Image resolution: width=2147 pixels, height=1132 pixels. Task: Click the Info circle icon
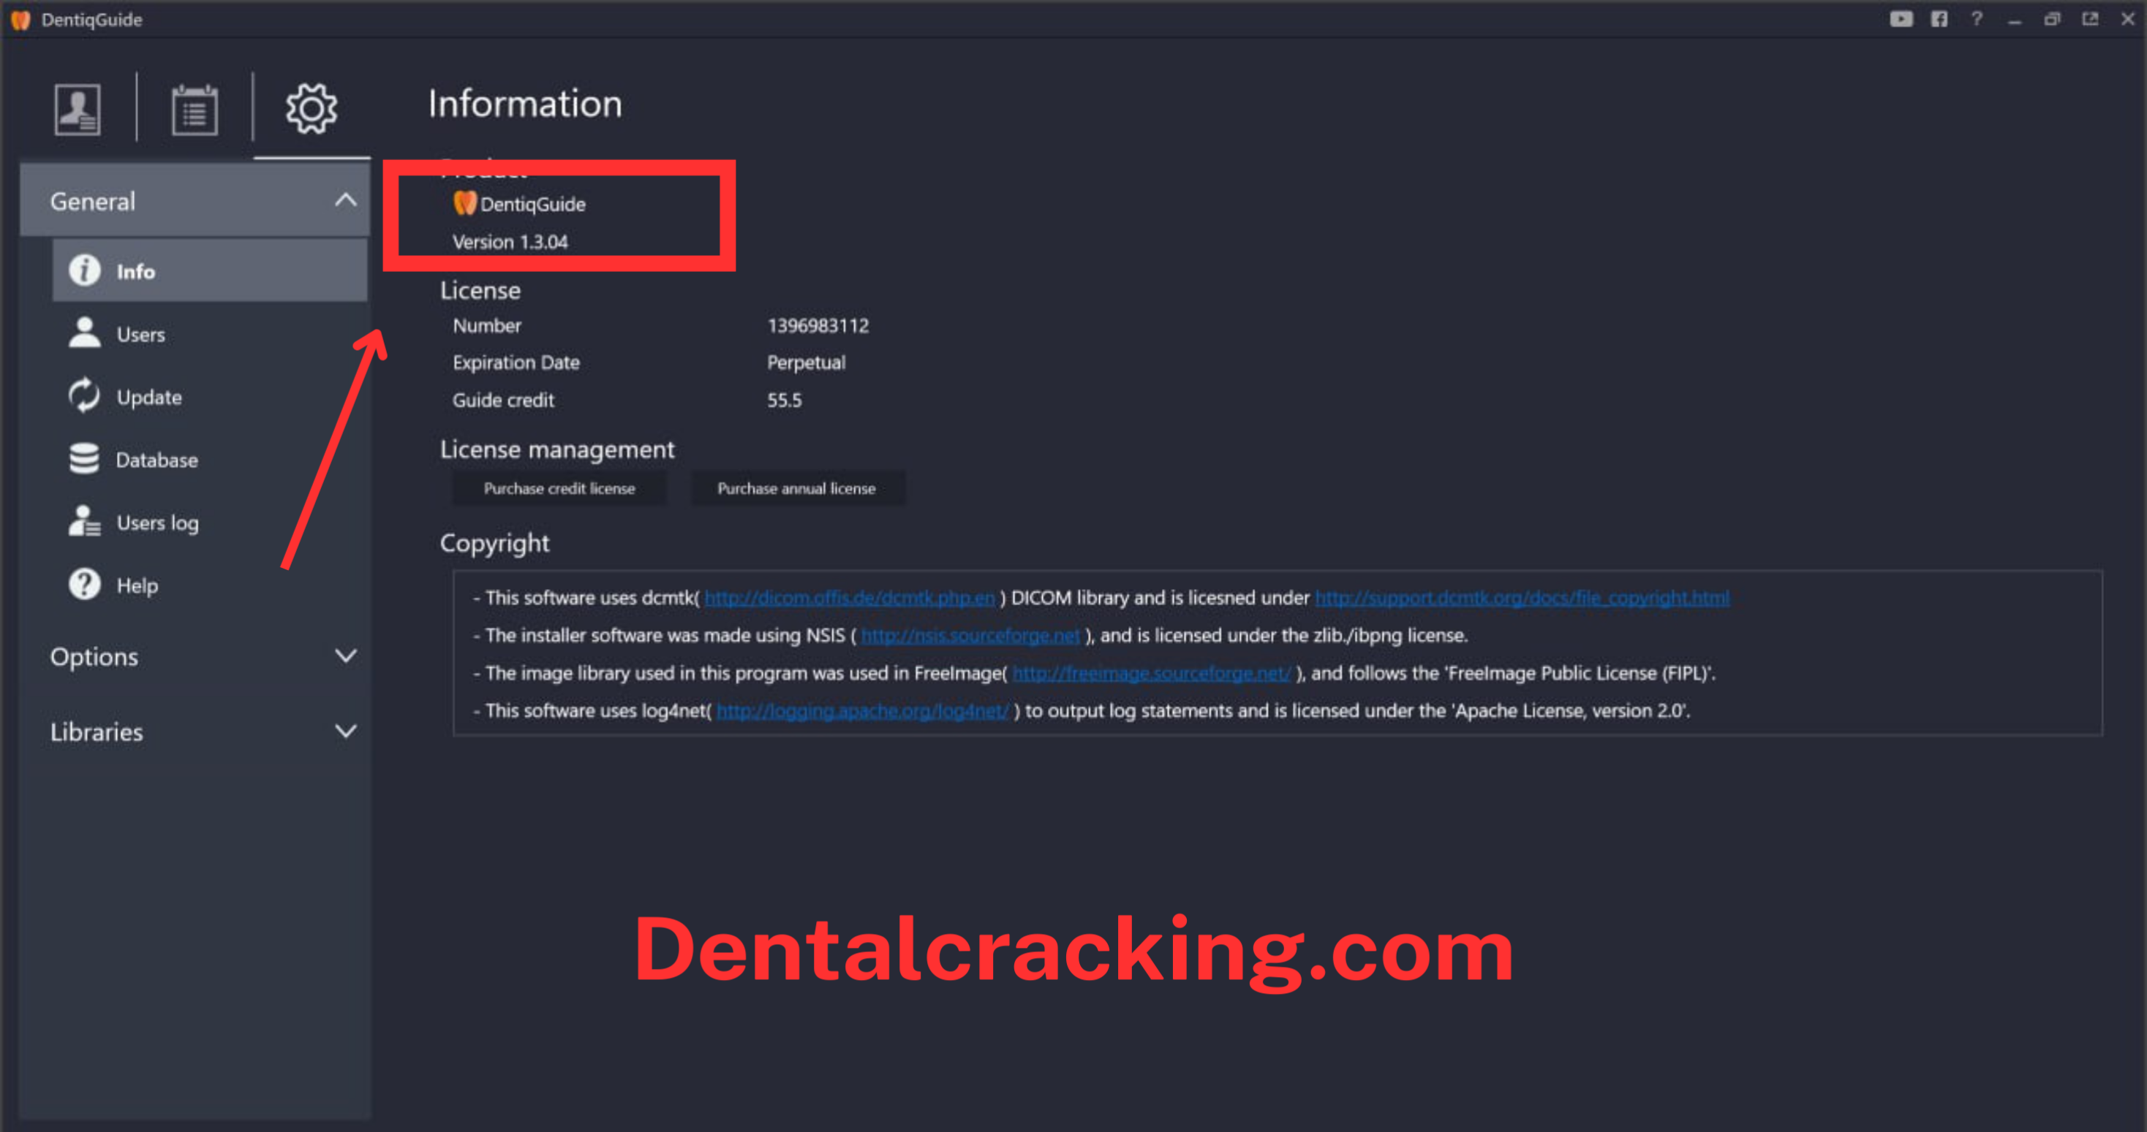[84, 270]
